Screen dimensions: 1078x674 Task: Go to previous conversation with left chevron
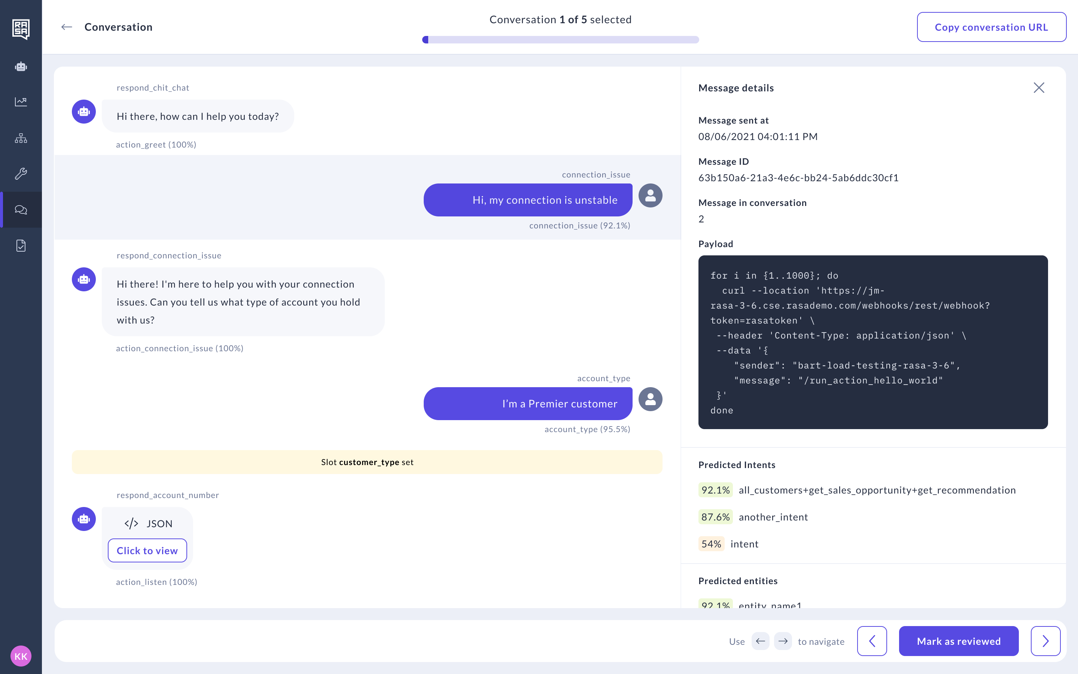(872, 641)
